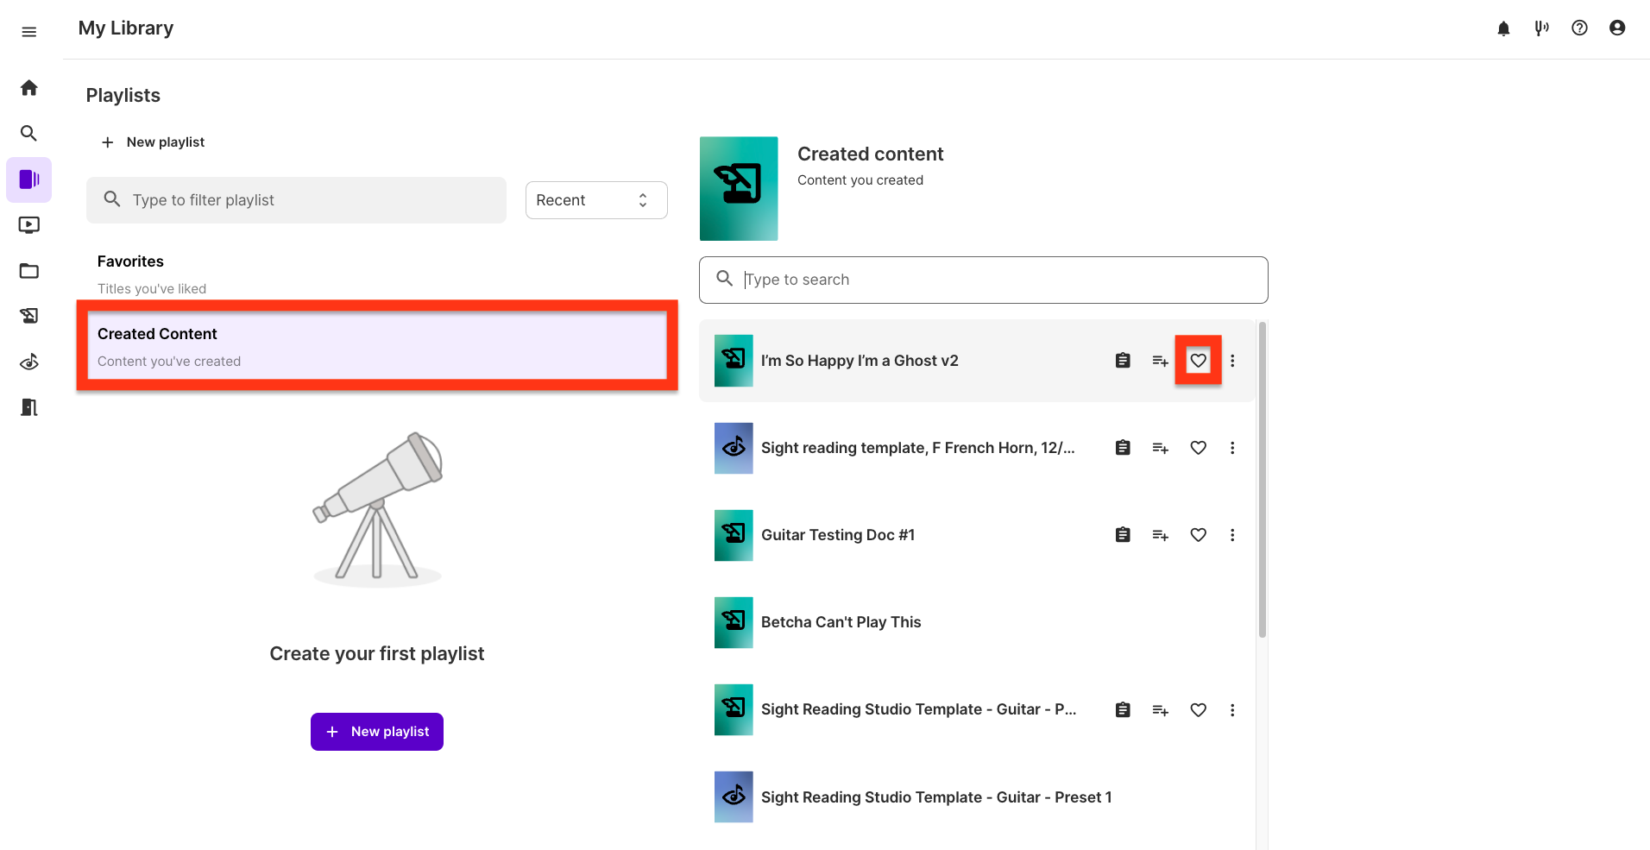Like the F French Horn sight reading template
This screenshot has height=850, width=1650.
(x=1198, y=448)
